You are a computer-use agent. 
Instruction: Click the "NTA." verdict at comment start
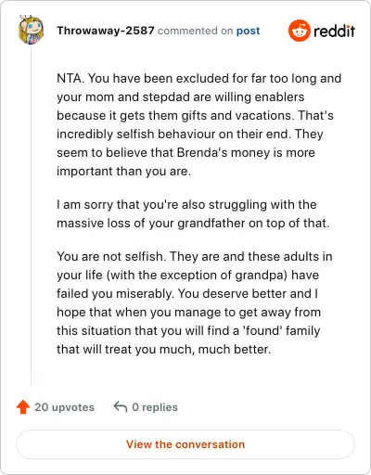tap(70, 78)
